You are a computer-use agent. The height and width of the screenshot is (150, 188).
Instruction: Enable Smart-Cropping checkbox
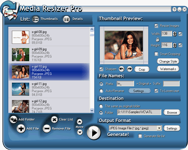pos(156,54)
